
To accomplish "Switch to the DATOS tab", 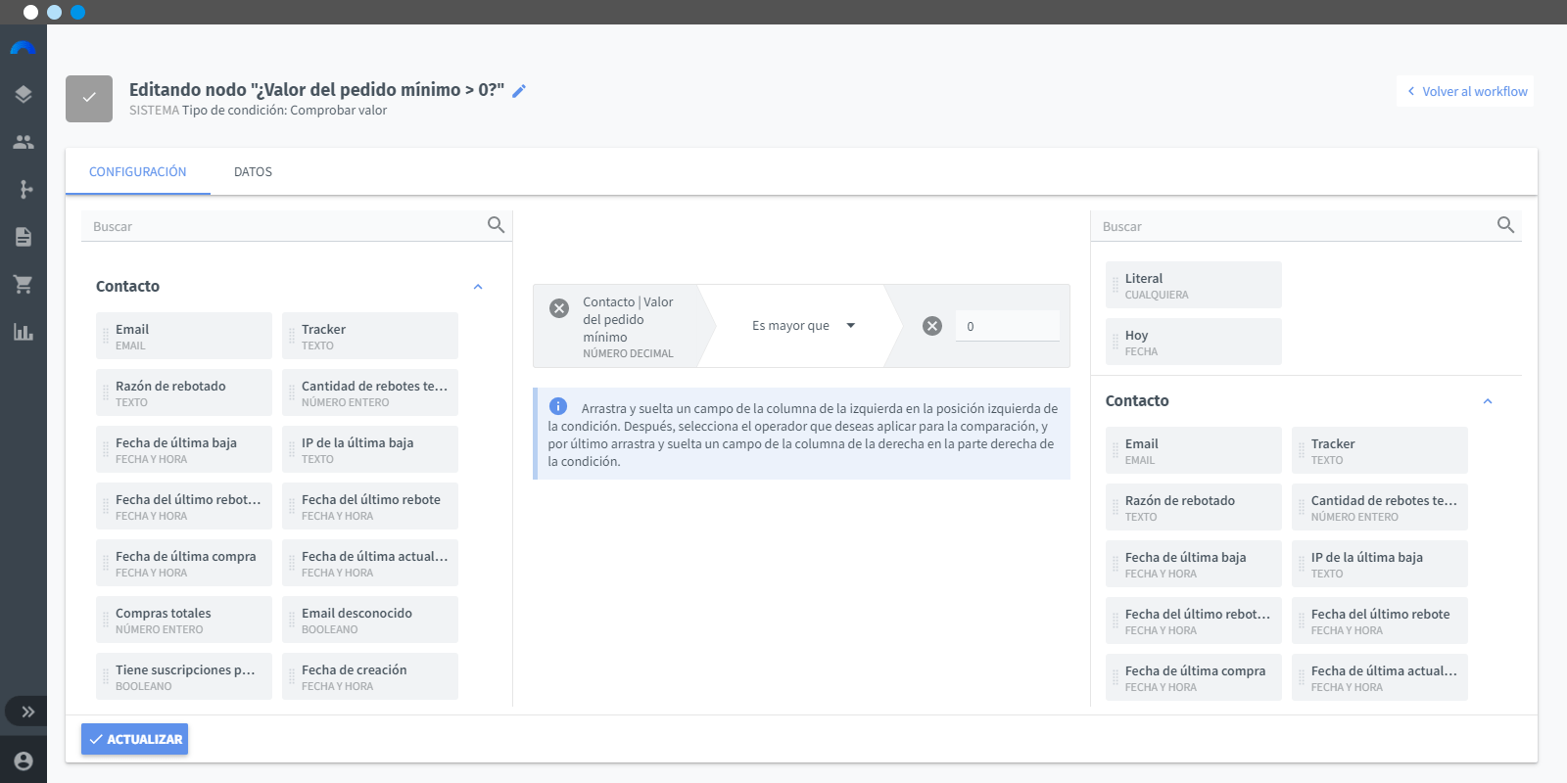I will pyautogui.click(x=253, y=171).
